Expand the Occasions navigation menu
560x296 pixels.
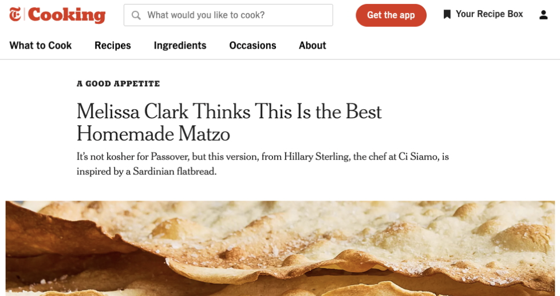[253, 46]
